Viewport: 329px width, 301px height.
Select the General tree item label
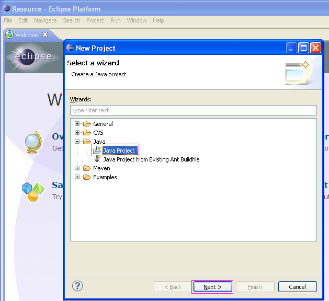(103, 124)
